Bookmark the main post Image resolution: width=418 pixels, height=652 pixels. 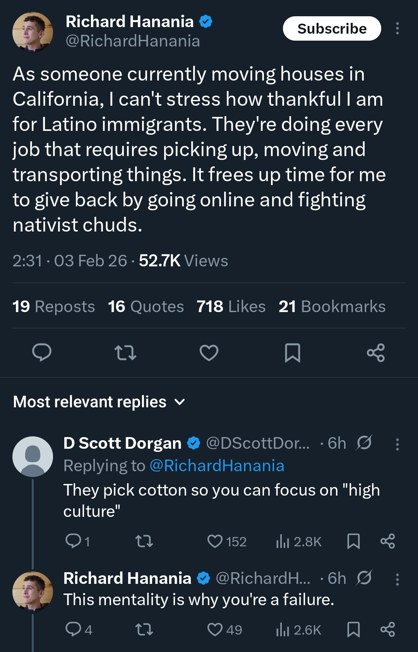tap(293, 352)
